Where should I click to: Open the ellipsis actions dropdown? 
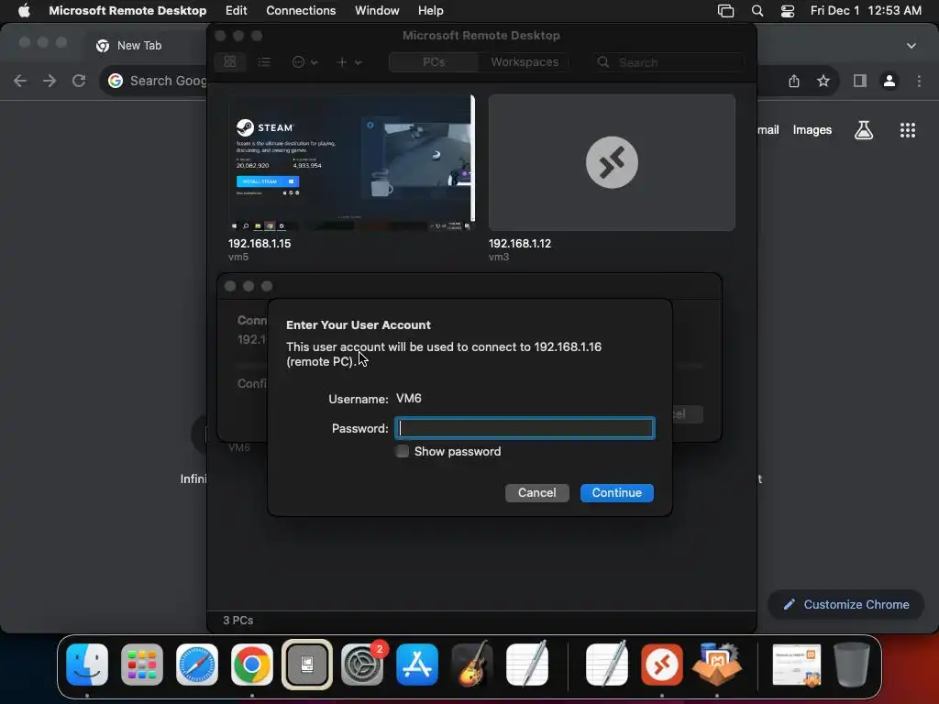(x=304, y=61)
